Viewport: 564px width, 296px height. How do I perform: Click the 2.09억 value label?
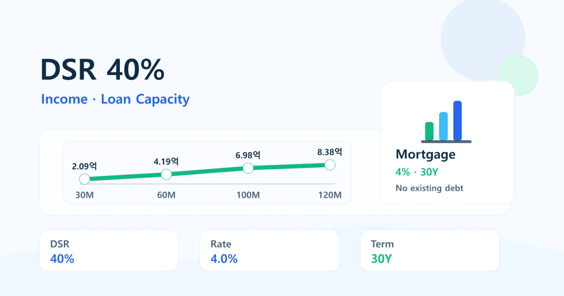coord(85,166)
